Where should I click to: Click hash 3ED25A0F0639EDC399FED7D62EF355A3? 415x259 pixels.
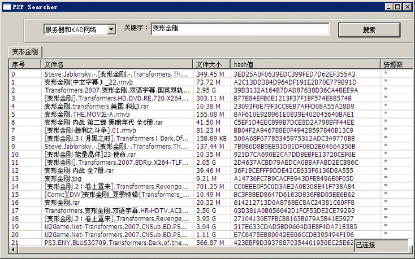(295, 74)
